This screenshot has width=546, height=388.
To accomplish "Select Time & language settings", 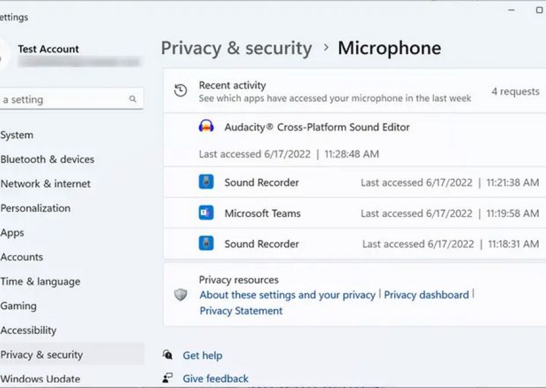I will point(40,281).
